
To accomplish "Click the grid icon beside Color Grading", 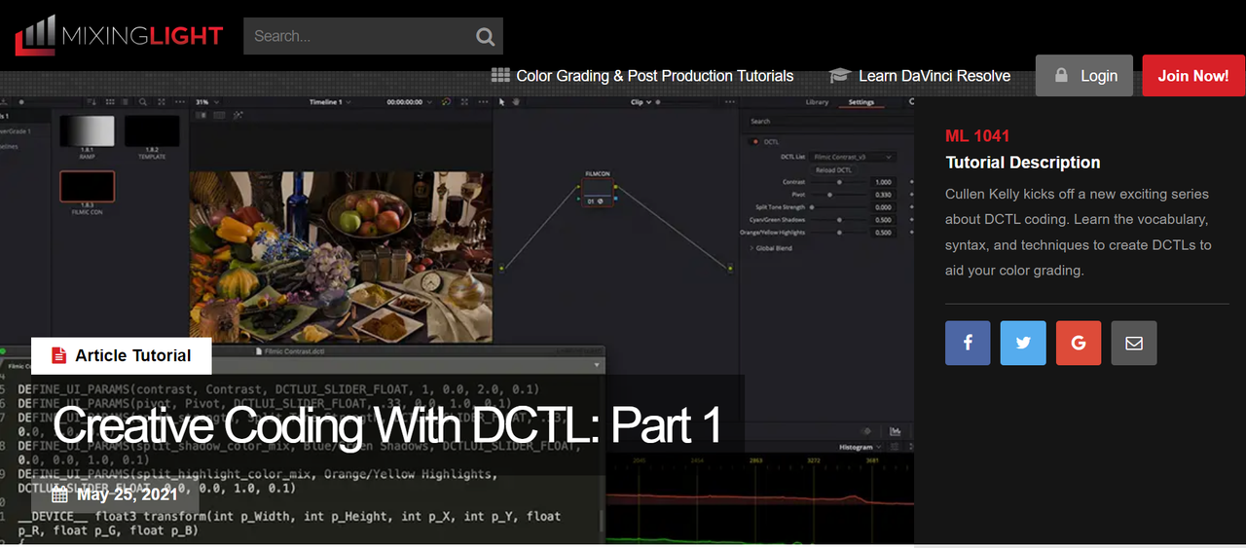I will click(500, 76).
